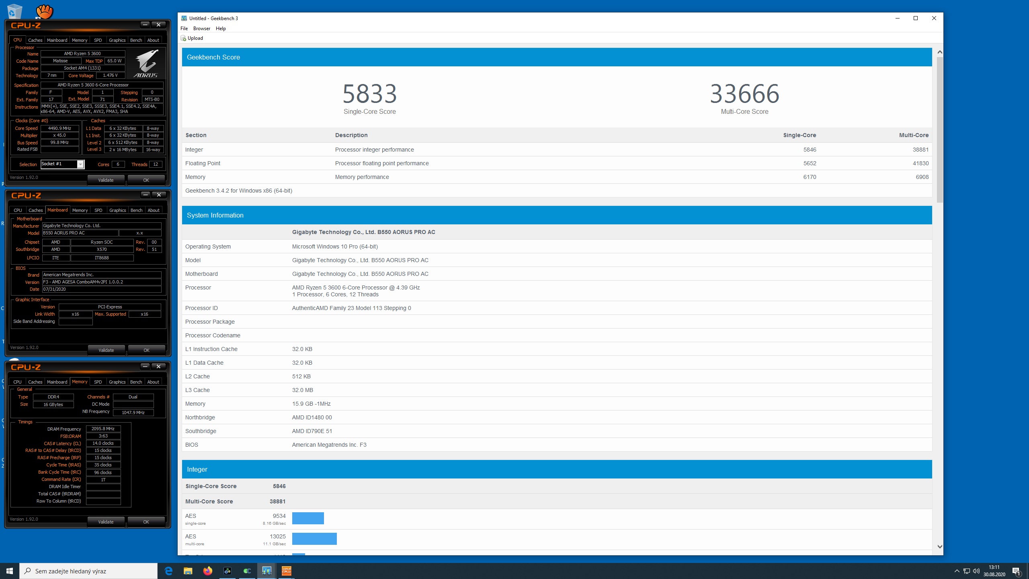Click the Geekbench vertical scrollbar thumb
Image resolution: width=1029 pixels, height=579 pixels.
[x=940, y=129]
